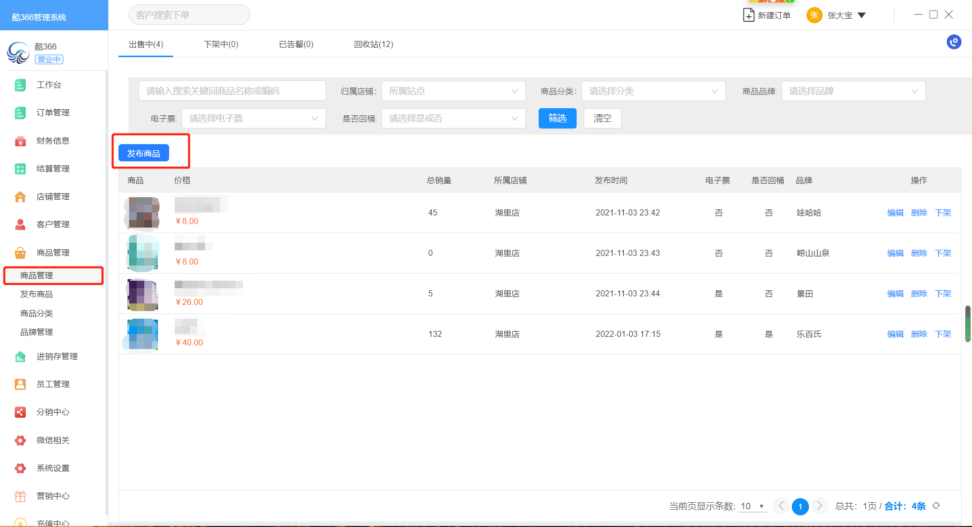The height and width of the screenshot is (527, 972).
Task: Expand the 电子票 selection dropdown
Action: [253, 118]
